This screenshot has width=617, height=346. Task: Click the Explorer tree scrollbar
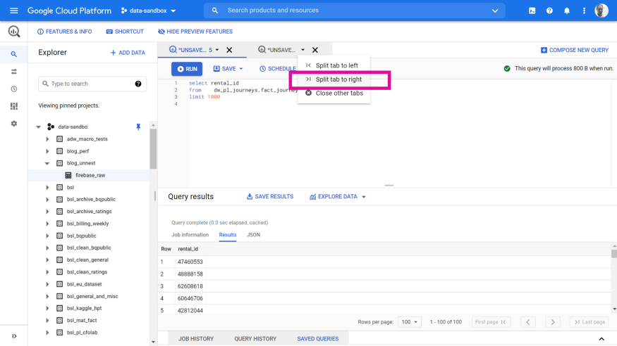(153, 149)
